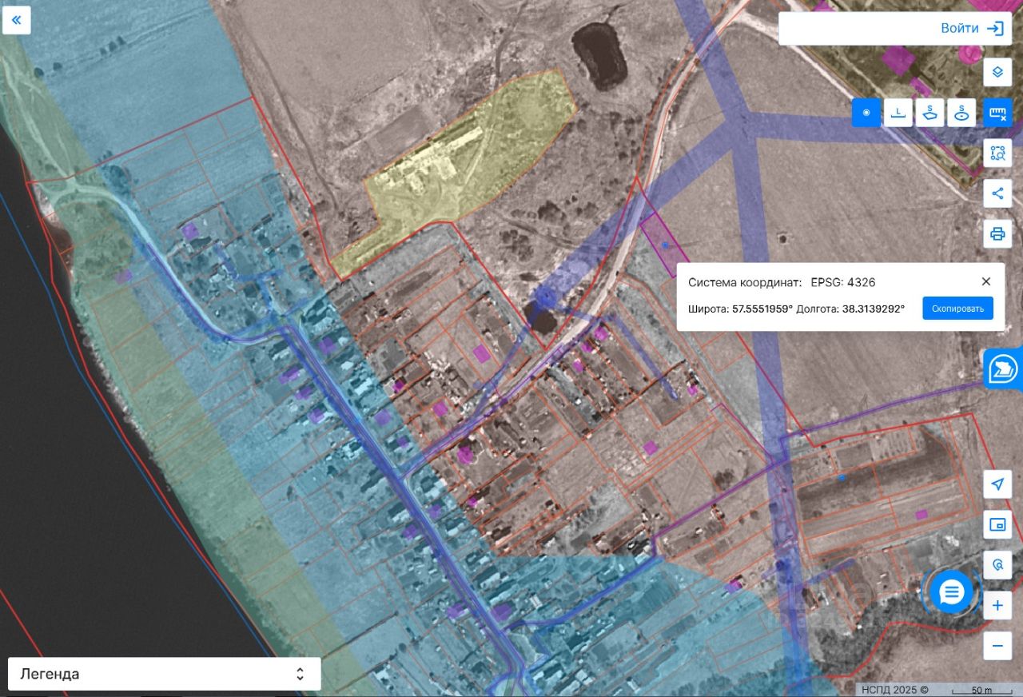Select the circle area (S) measurement tool

pos(962,113)
